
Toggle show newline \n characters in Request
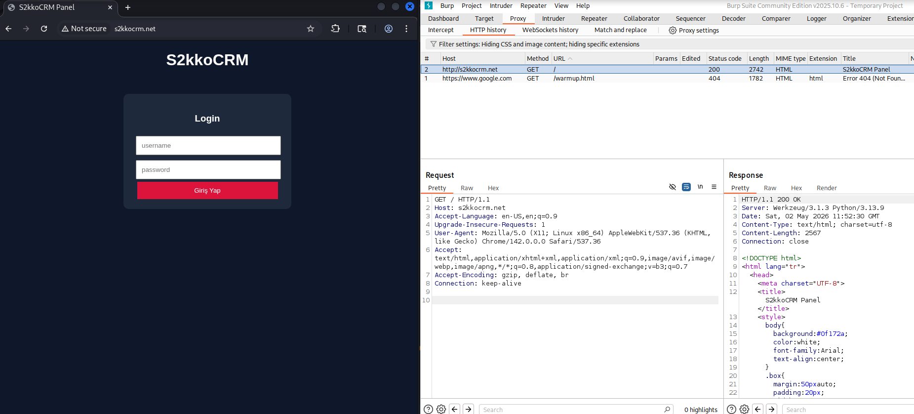(700, 187)
